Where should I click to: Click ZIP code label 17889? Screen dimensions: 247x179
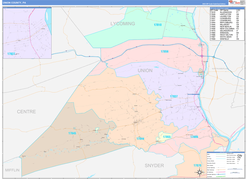click(x=194, y=137)
